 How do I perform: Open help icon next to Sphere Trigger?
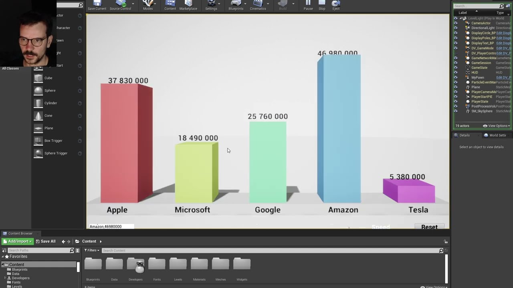[x=80, y=153]
